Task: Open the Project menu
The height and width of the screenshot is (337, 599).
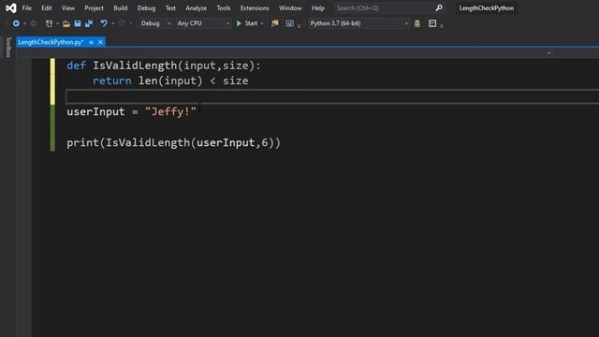Action: 94,8
